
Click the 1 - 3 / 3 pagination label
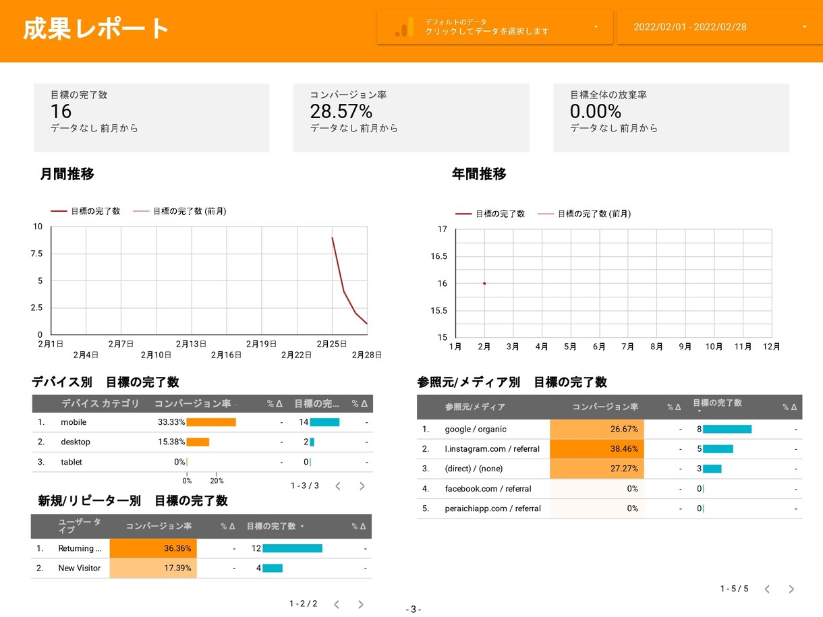pos(305,486)
